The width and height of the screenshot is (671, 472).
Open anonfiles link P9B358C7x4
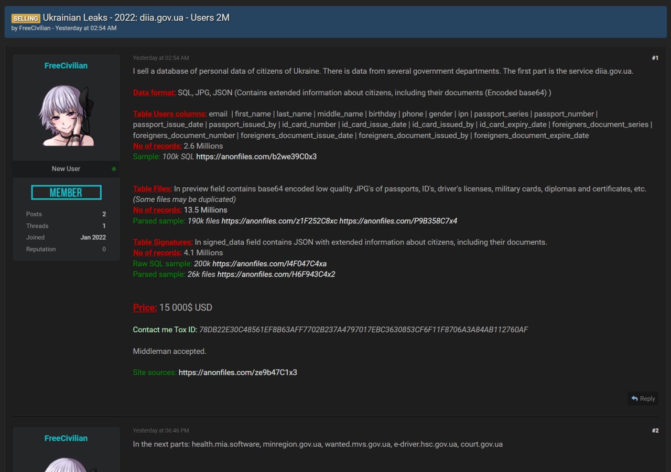398,221
